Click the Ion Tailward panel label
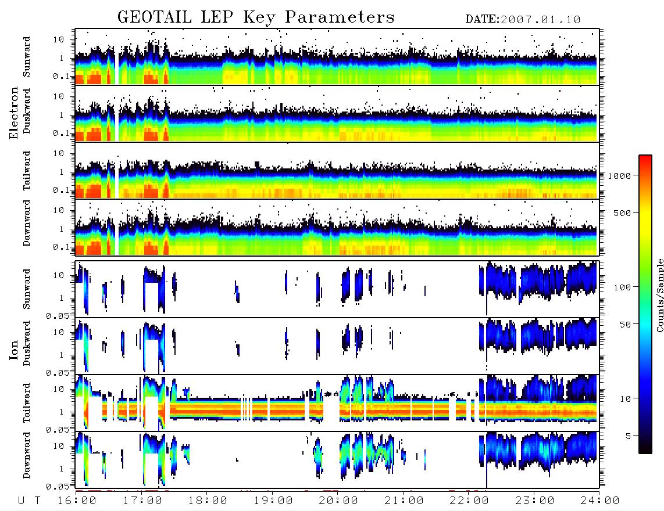The height and width of the screenshot is (511, 664). (27, 403)
